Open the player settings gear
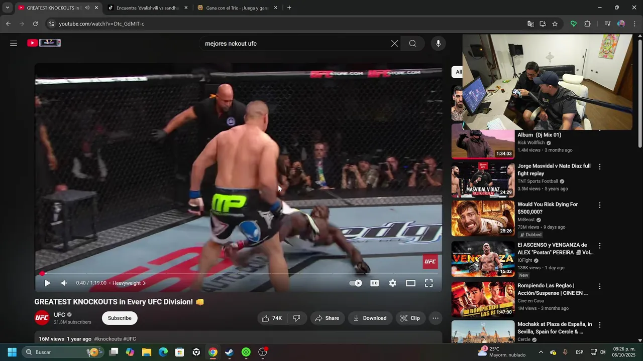Screen dimensions: 643x361 tap(393, 283)
